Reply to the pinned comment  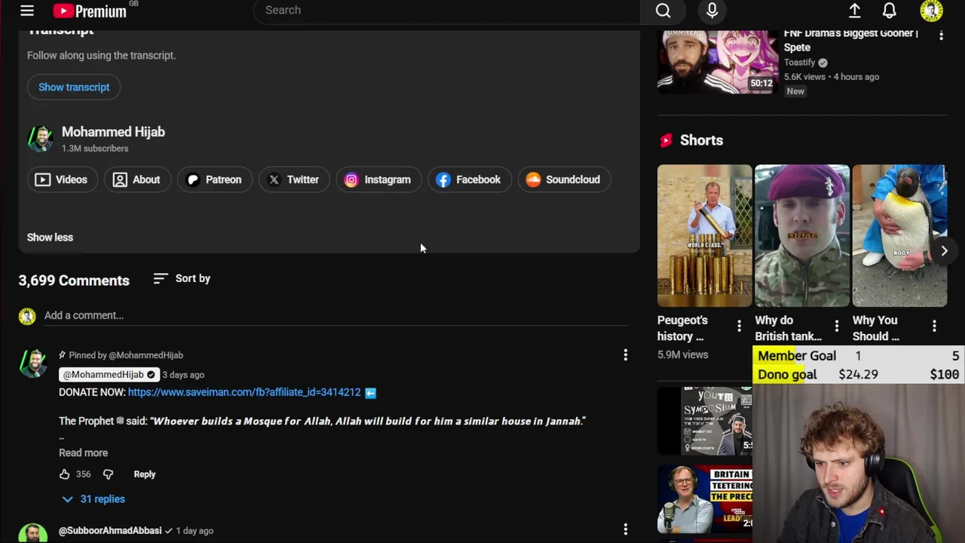(x=145, y=474)
